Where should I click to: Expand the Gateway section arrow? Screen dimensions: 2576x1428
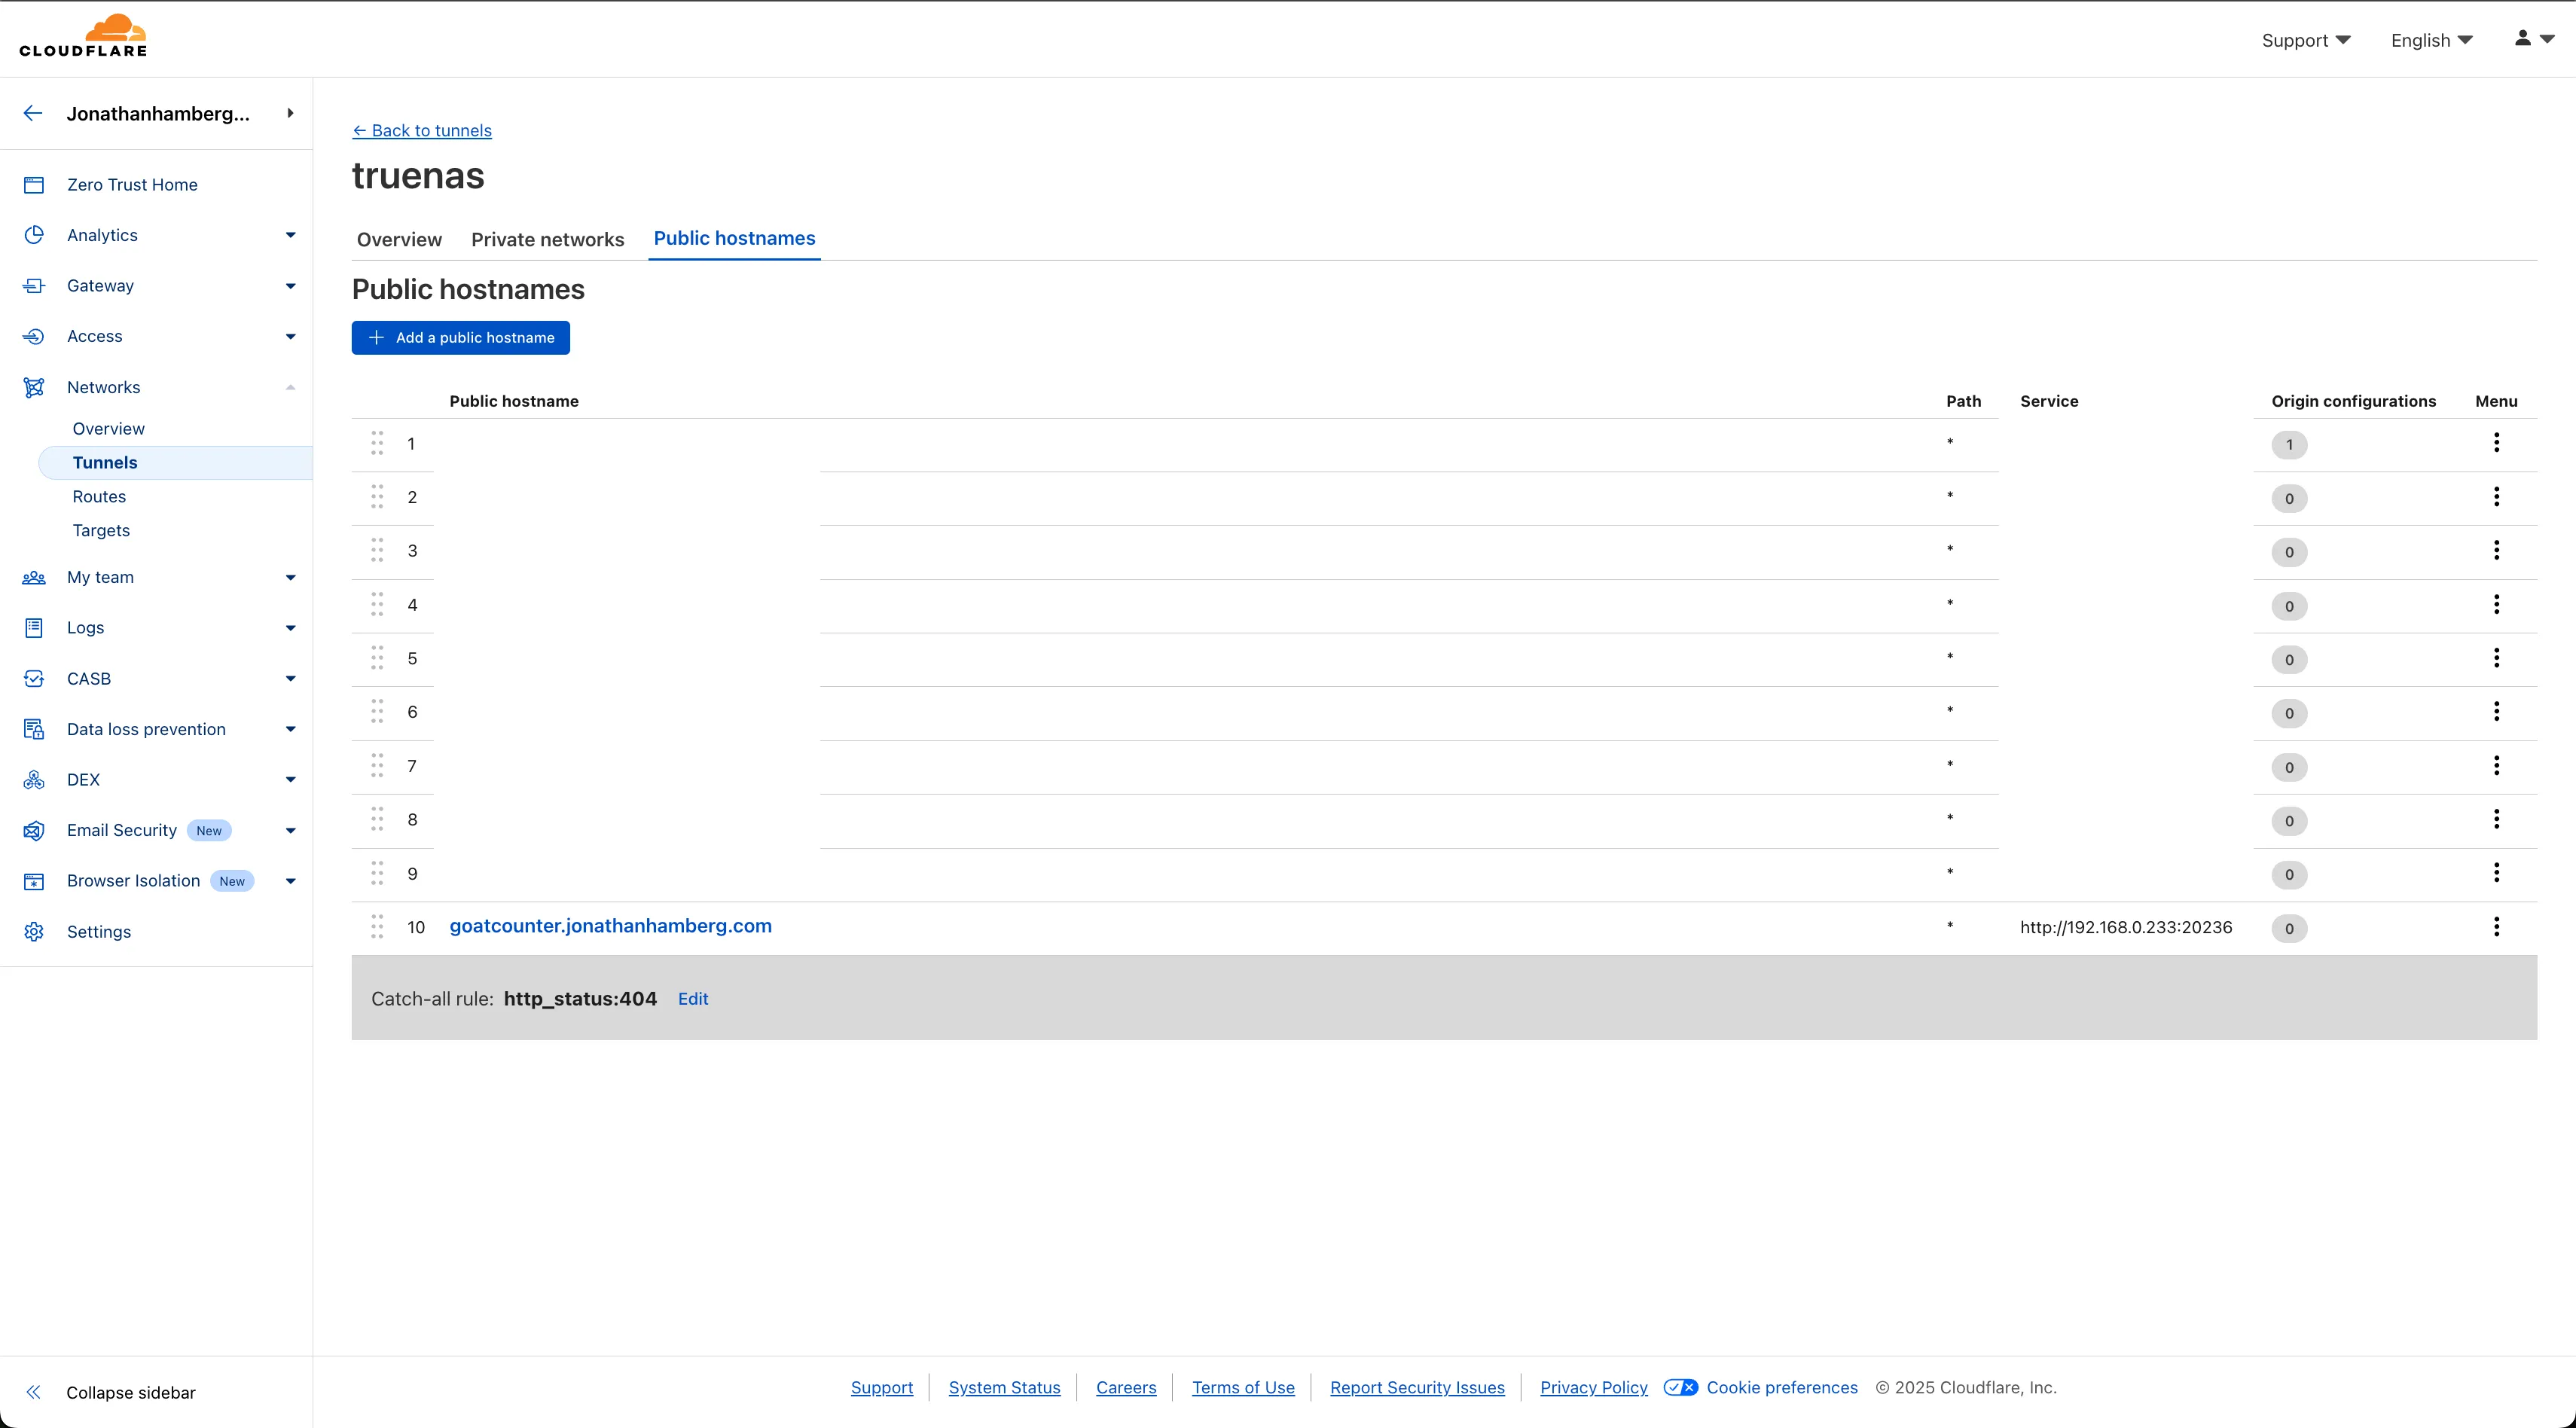pyautogui.click(x=291, y=286)
